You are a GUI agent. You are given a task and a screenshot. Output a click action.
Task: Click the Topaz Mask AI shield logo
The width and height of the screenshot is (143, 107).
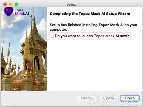pos(8,12)
